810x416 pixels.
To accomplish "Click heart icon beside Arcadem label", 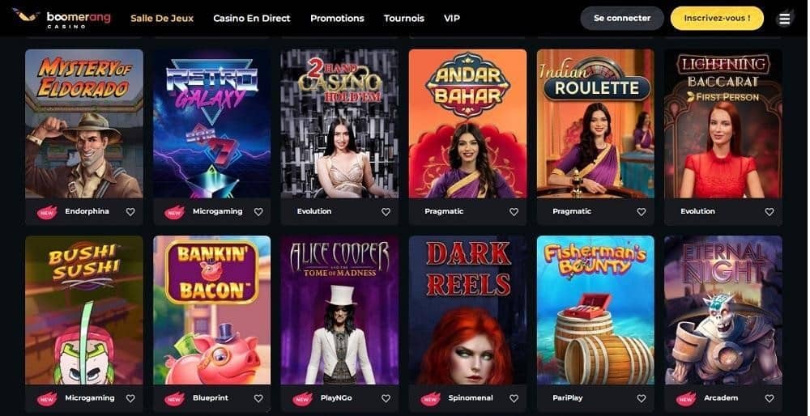I will [x=769, y=398].
